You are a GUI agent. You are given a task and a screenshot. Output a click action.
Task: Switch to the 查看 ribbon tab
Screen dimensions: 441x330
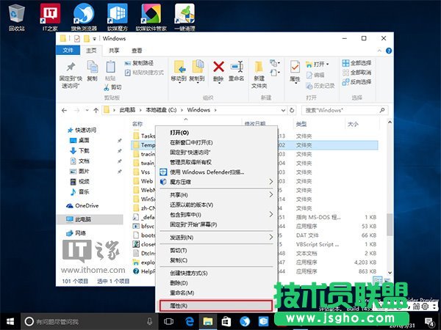(x=137, y=51)
